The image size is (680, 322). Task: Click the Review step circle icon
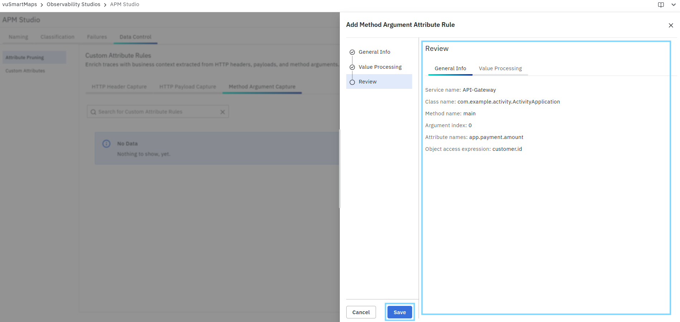352,82
